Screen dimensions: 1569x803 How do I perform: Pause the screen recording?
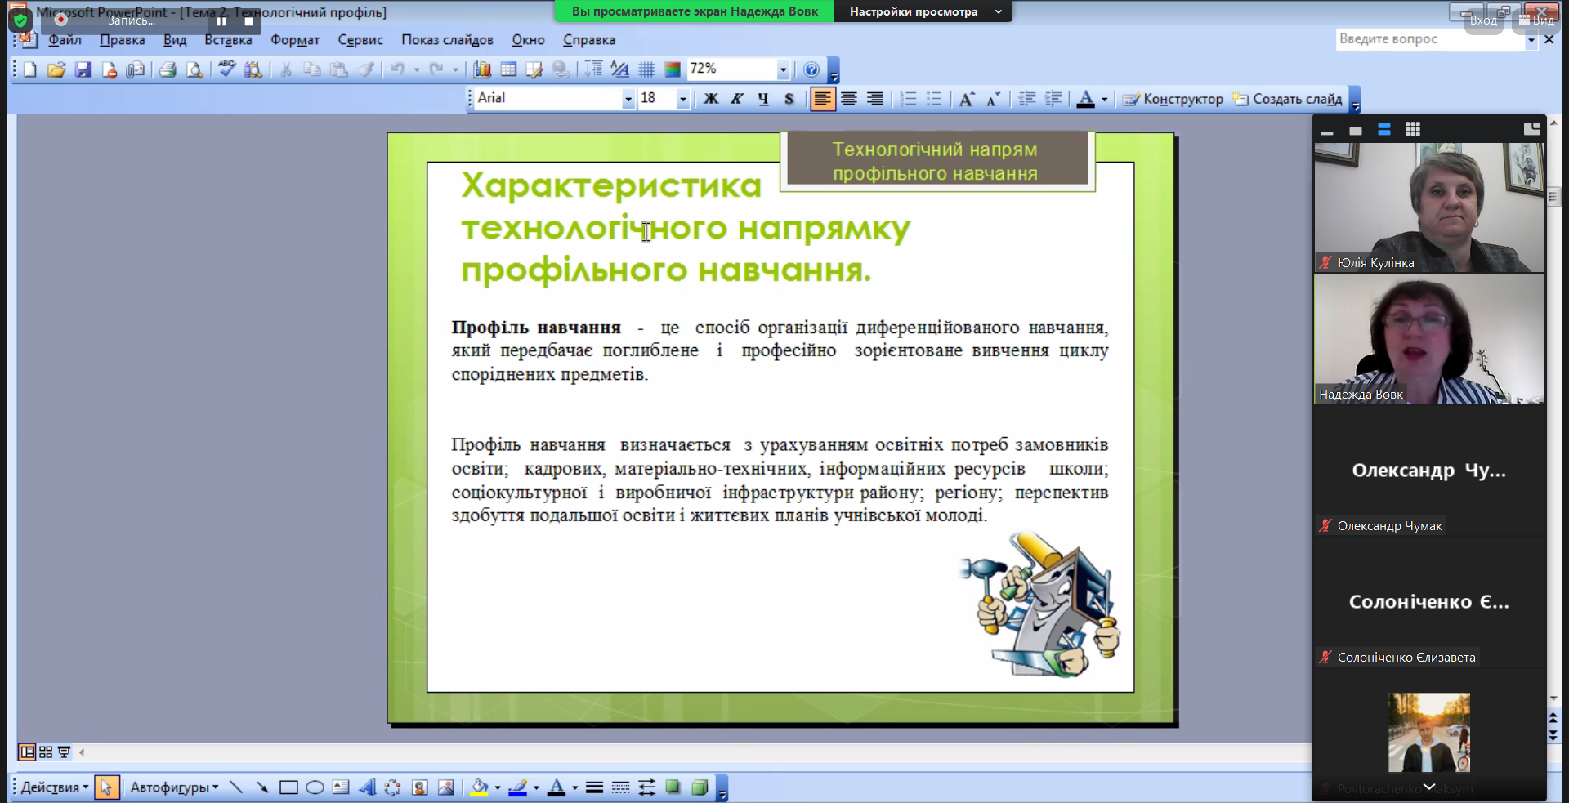(x=221, y=20)
